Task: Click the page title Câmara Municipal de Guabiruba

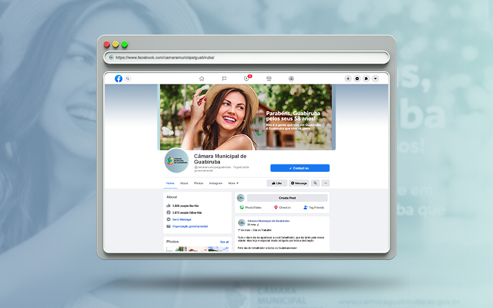Action: [220, 159]
